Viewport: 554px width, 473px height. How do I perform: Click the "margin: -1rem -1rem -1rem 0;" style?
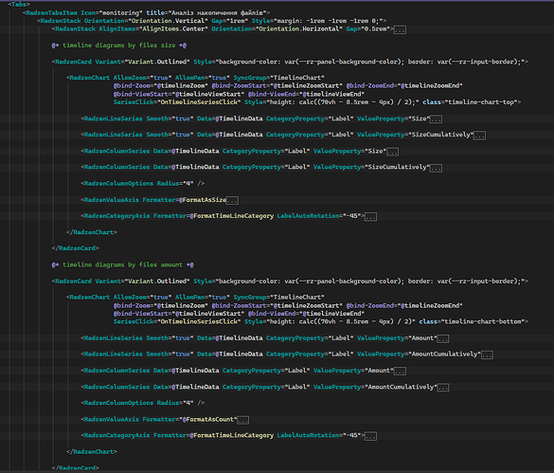pos(330,21)
